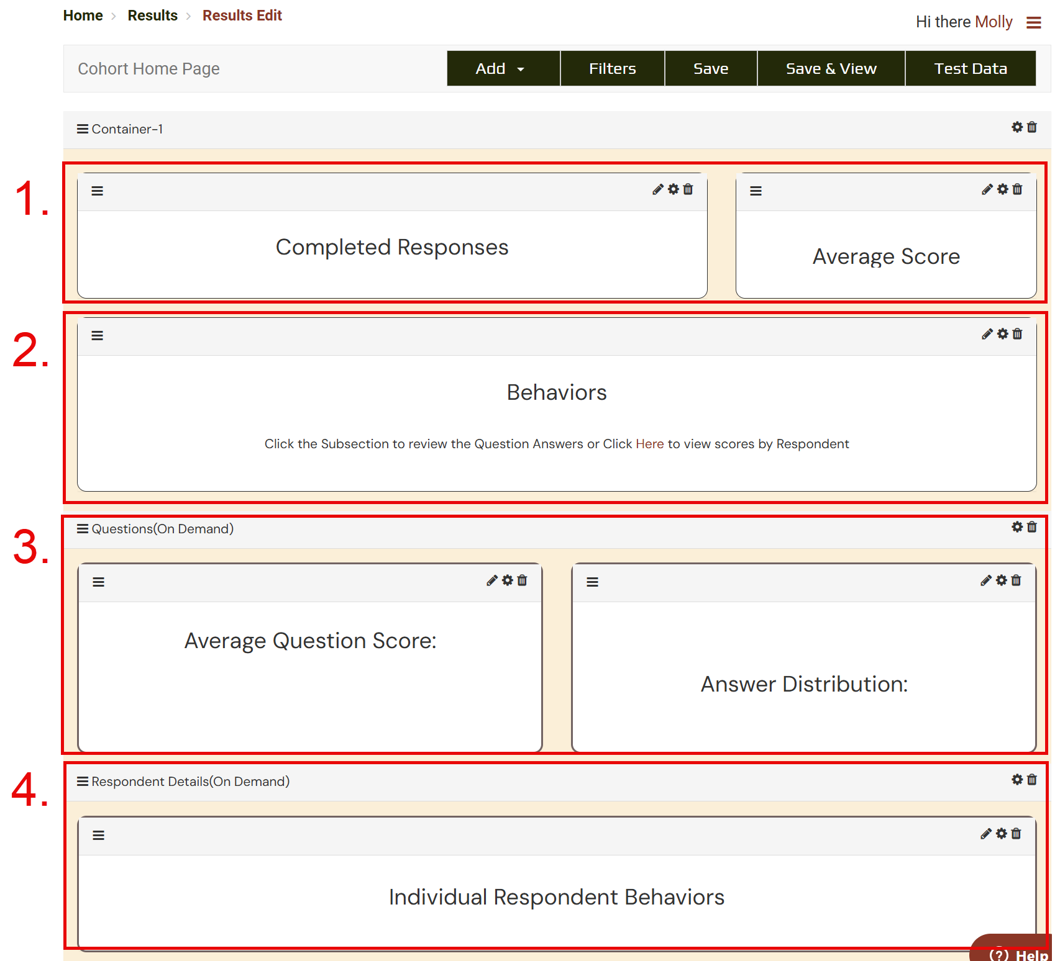Edit Completed Responses widget with pencil icon
This screenshot has width=1060, height=961.
point(657,189)
